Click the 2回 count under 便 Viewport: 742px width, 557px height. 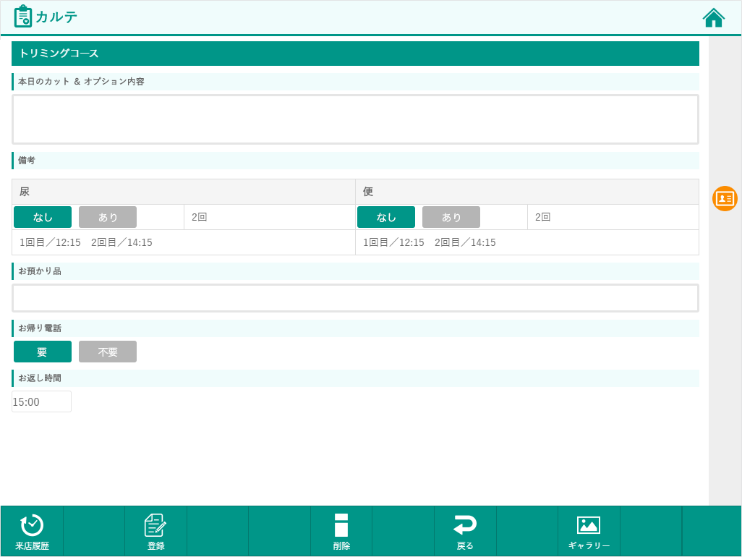pos(613,217)
